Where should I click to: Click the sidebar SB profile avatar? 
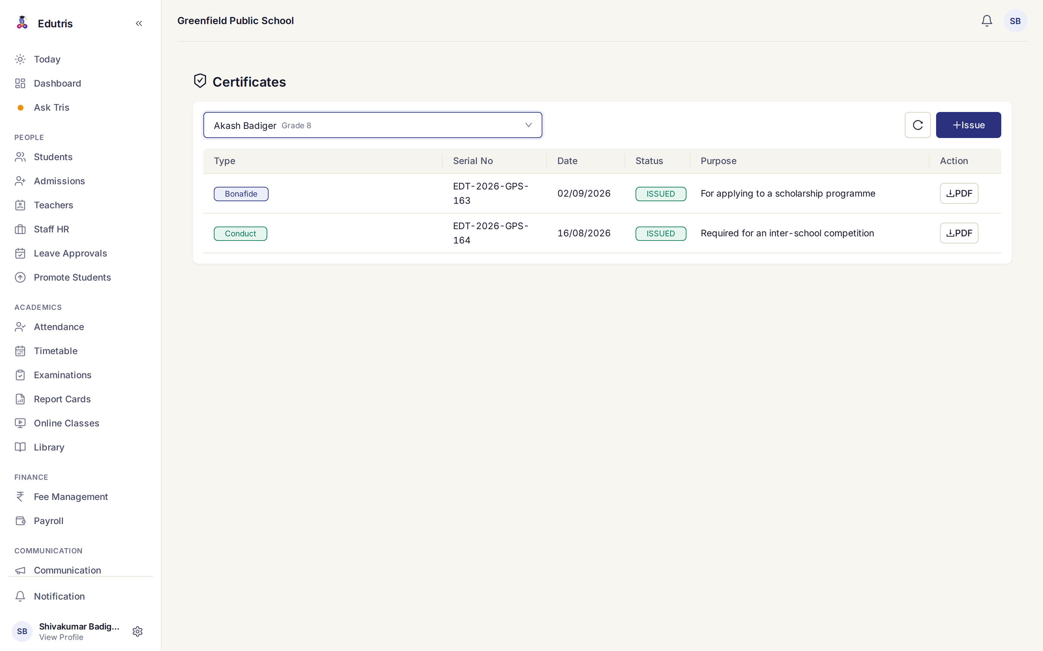[x=22, y=631]
